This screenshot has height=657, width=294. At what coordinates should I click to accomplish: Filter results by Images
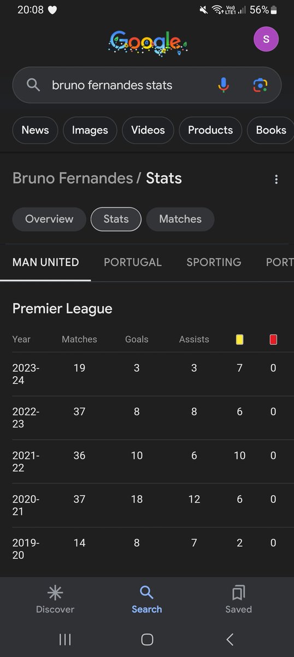(x=90, y=130)
